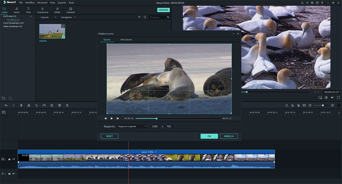The height and width of the screenshot is (184, 342).
Task: Click the filter funnel icon in media panel
Action: click(139, 17)
